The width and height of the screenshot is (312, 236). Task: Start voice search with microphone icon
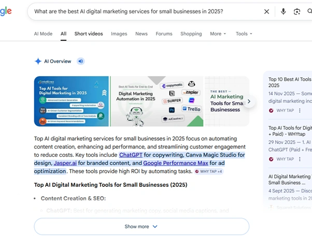pos(283,11)
